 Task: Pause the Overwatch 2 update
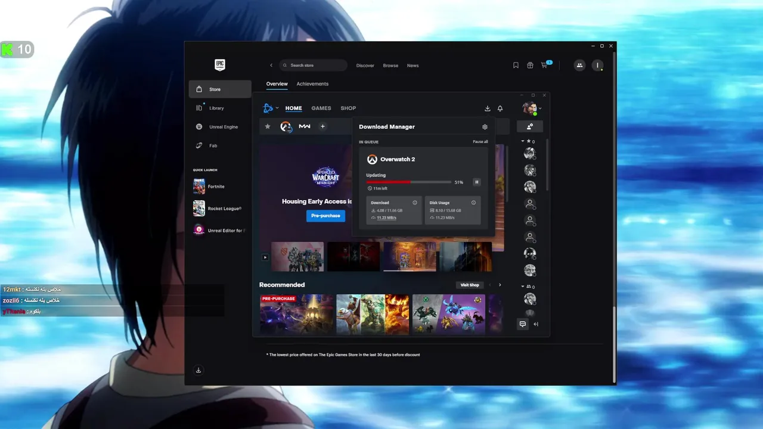pos(476,182)
